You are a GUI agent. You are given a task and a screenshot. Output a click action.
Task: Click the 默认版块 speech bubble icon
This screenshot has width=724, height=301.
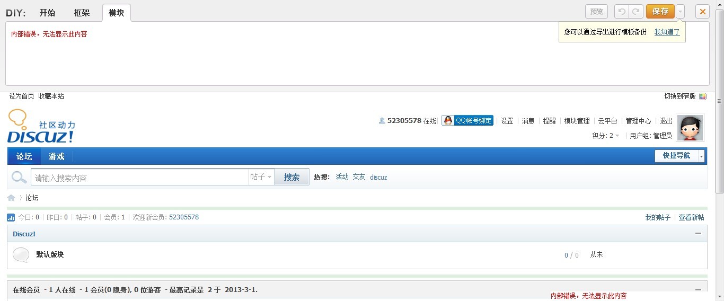click(21, 255)
